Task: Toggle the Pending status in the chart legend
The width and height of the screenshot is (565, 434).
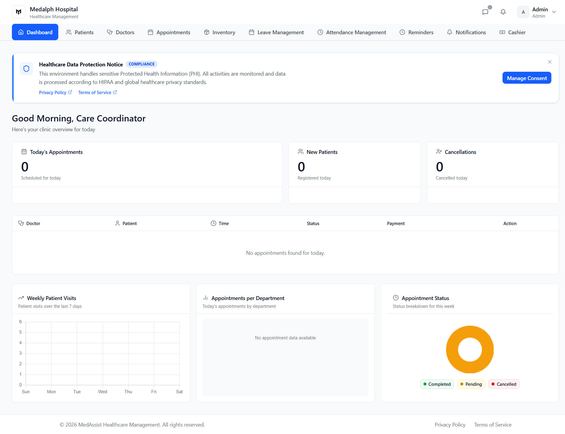Action: [x=471, y=384]
